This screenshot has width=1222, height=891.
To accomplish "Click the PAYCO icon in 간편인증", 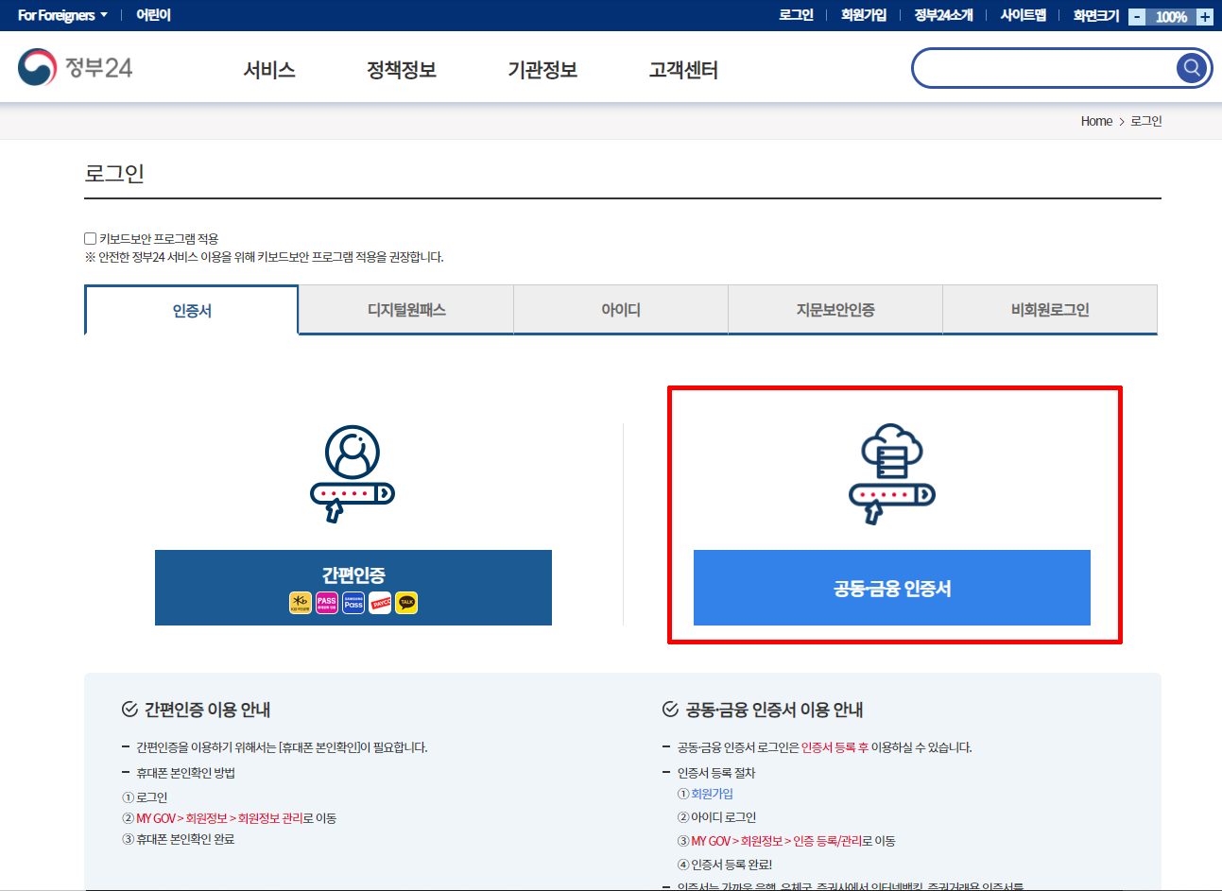I will pos(380,603).
